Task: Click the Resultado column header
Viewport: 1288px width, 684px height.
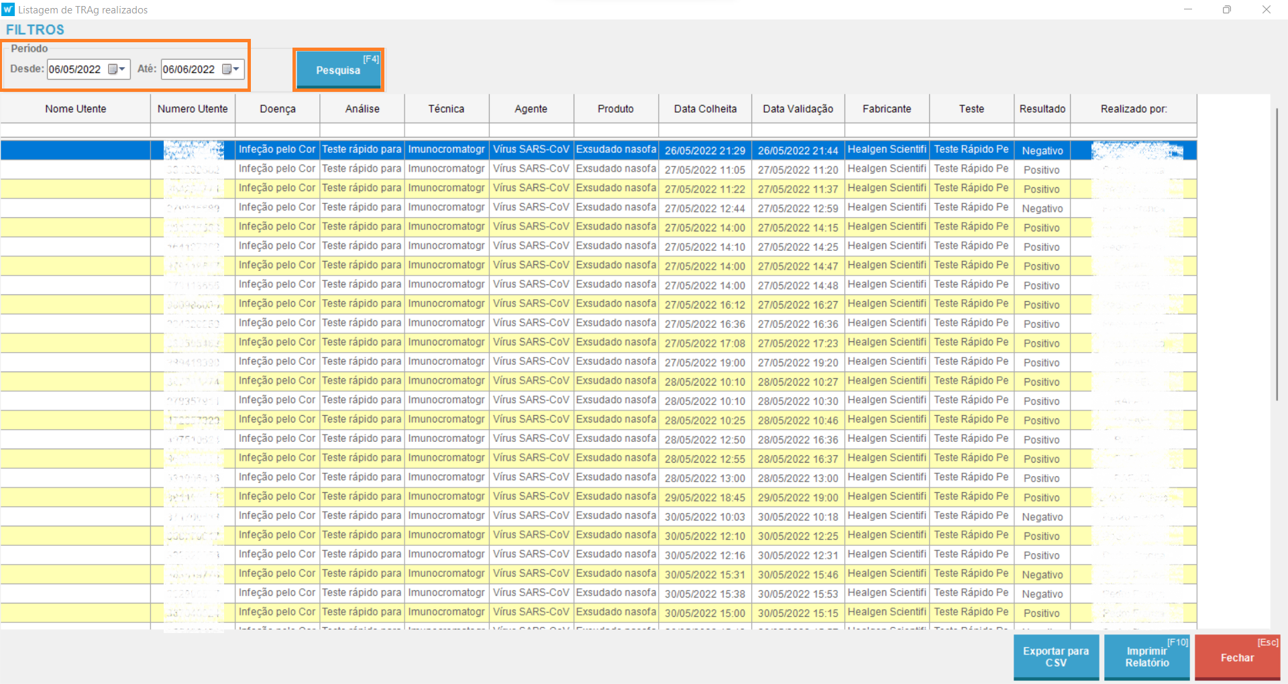Action: [x=1042, y=109]
